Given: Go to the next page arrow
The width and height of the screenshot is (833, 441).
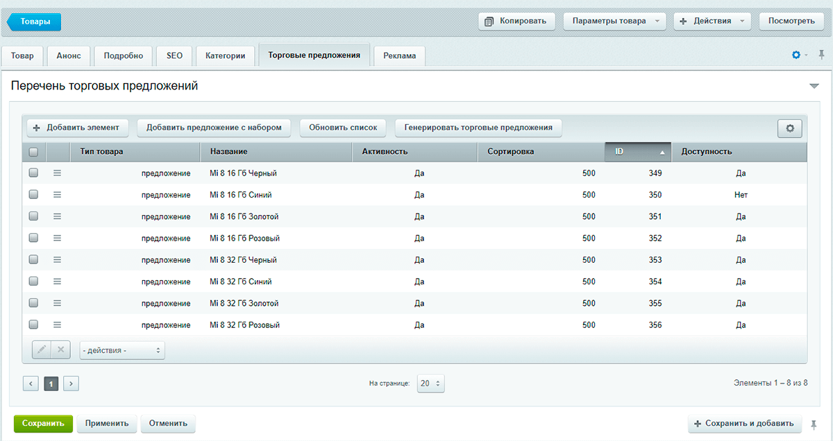Looking at the screenshot, I should (71, 383).
